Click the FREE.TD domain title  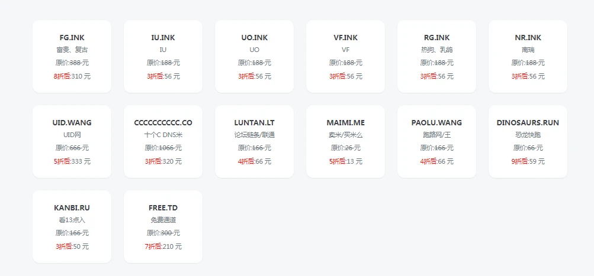(163, 208)
